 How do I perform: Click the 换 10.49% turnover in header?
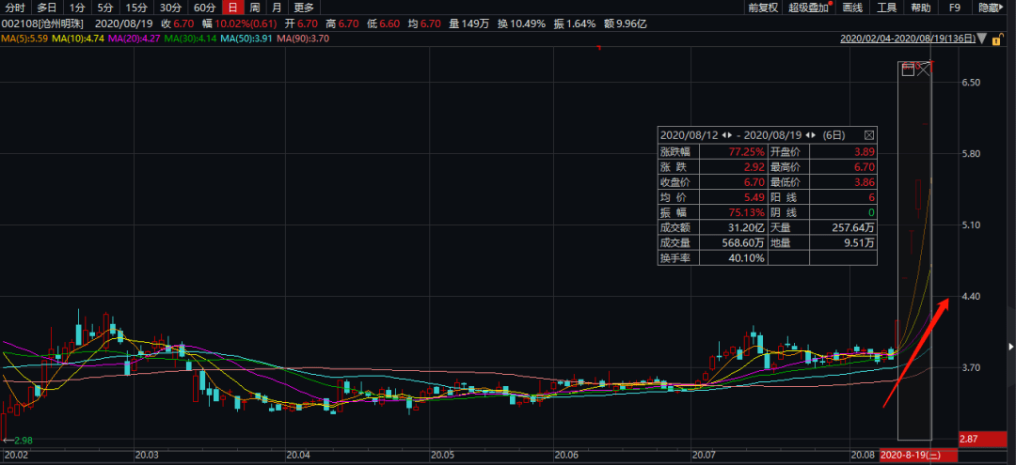[522, 23]
